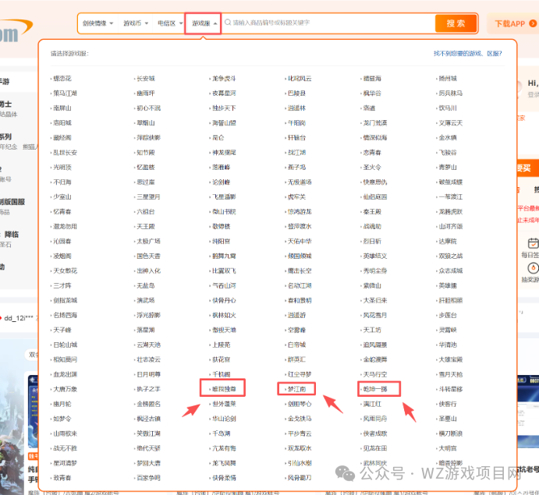Pick server 初心不泯

pyautogui.click(x=148, y=108)
